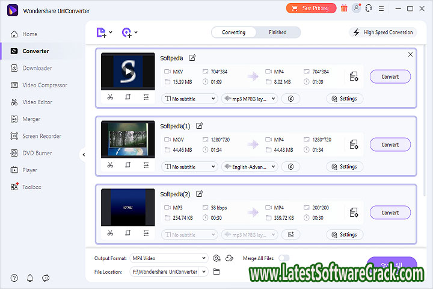Remove the Softpedia item with X
This screenshot has height=289, width=433.
pos(410,54)
